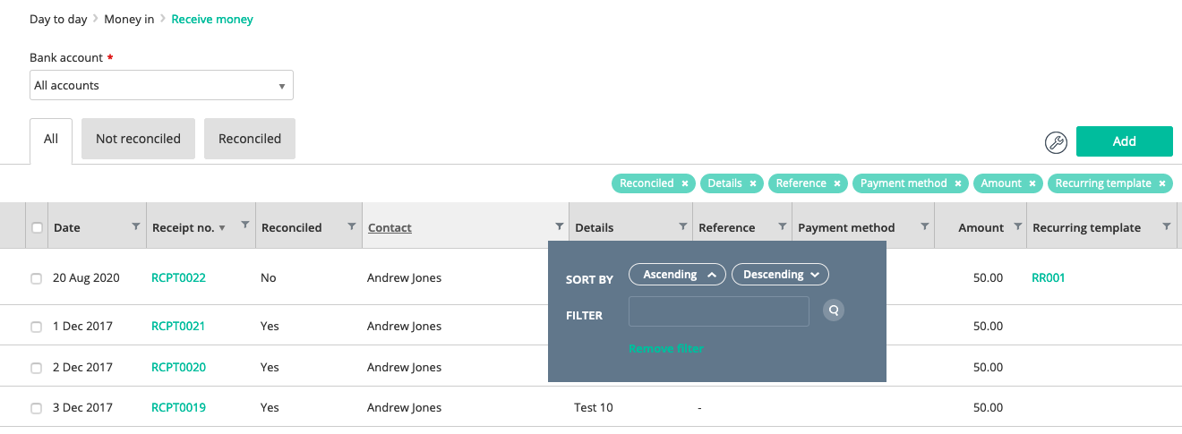Tick checkbox for receipt RCPT0021

pyautogui.click(x=37, y=327)
